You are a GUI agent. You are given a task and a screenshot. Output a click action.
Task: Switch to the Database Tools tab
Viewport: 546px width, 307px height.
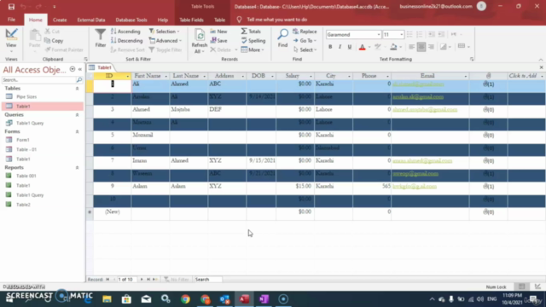pos(131,20)
